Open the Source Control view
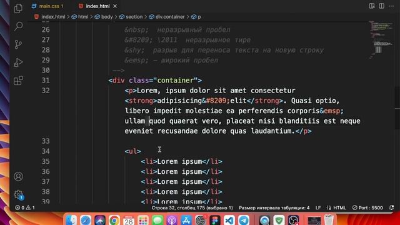This screenshot has height=225, width=400. pyautogui.click(x=18, y=44)
